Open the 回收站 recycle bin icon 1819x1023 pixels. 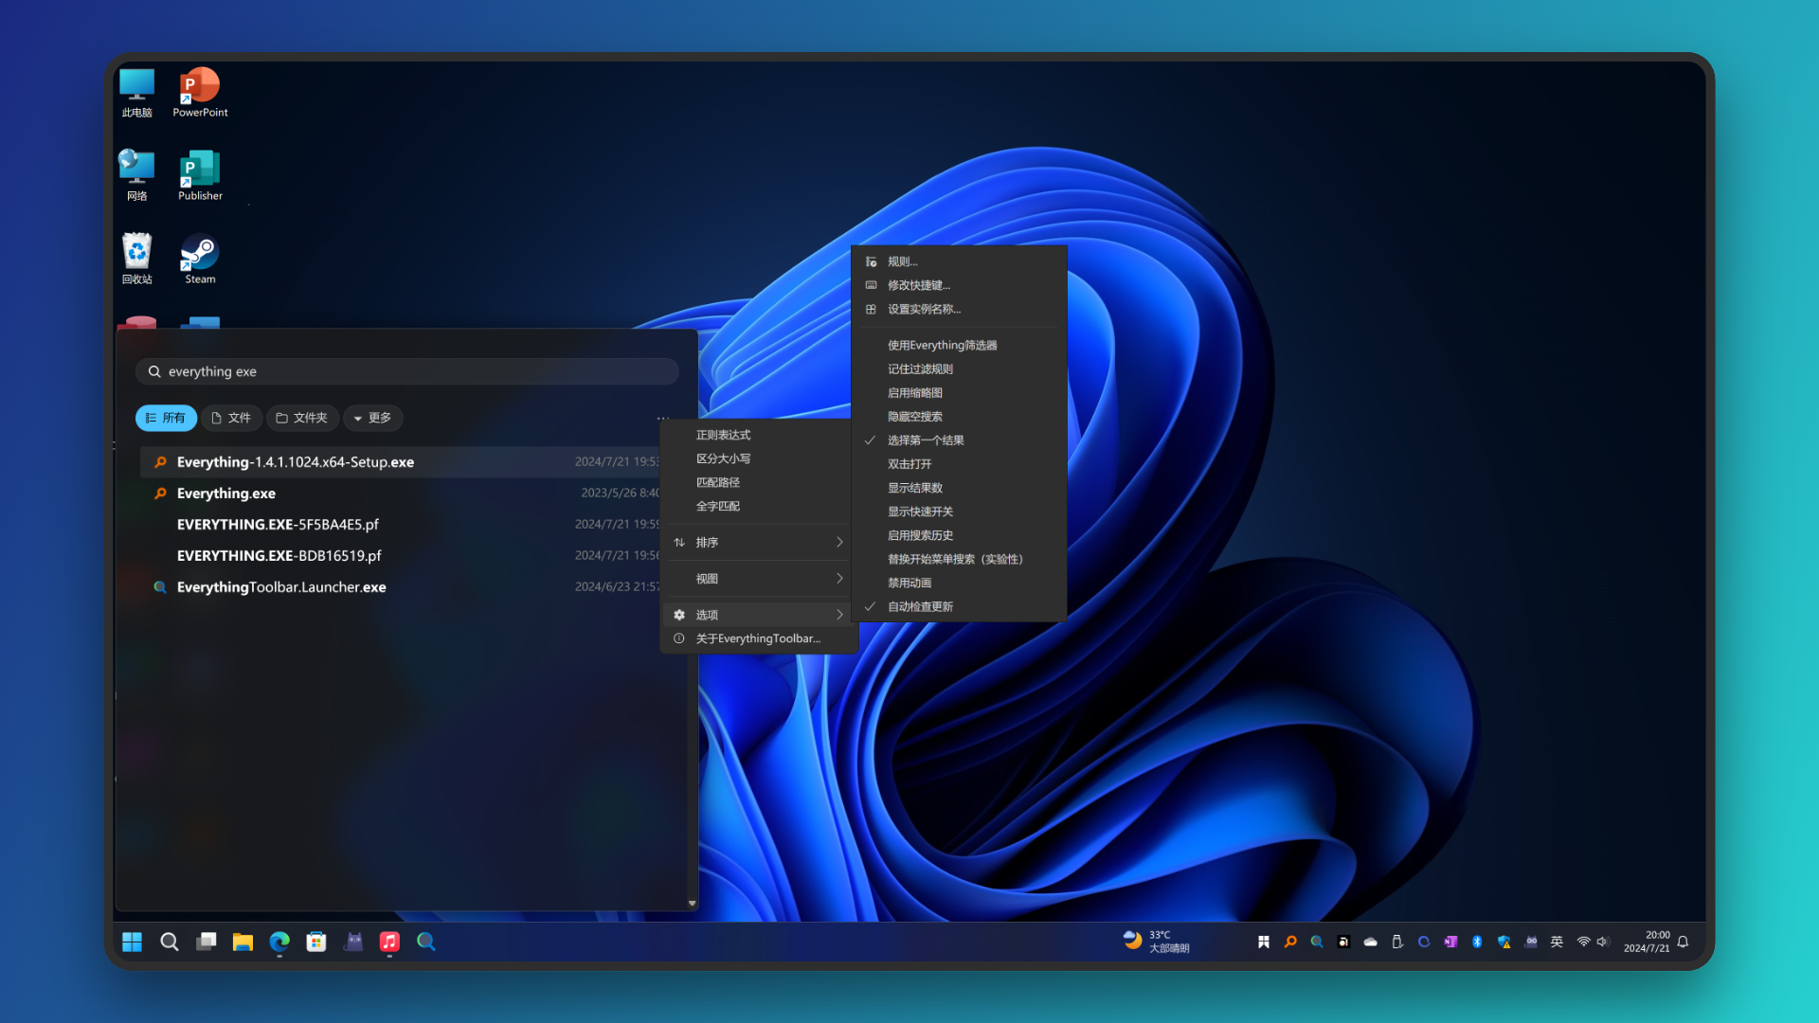click(136, 259)
